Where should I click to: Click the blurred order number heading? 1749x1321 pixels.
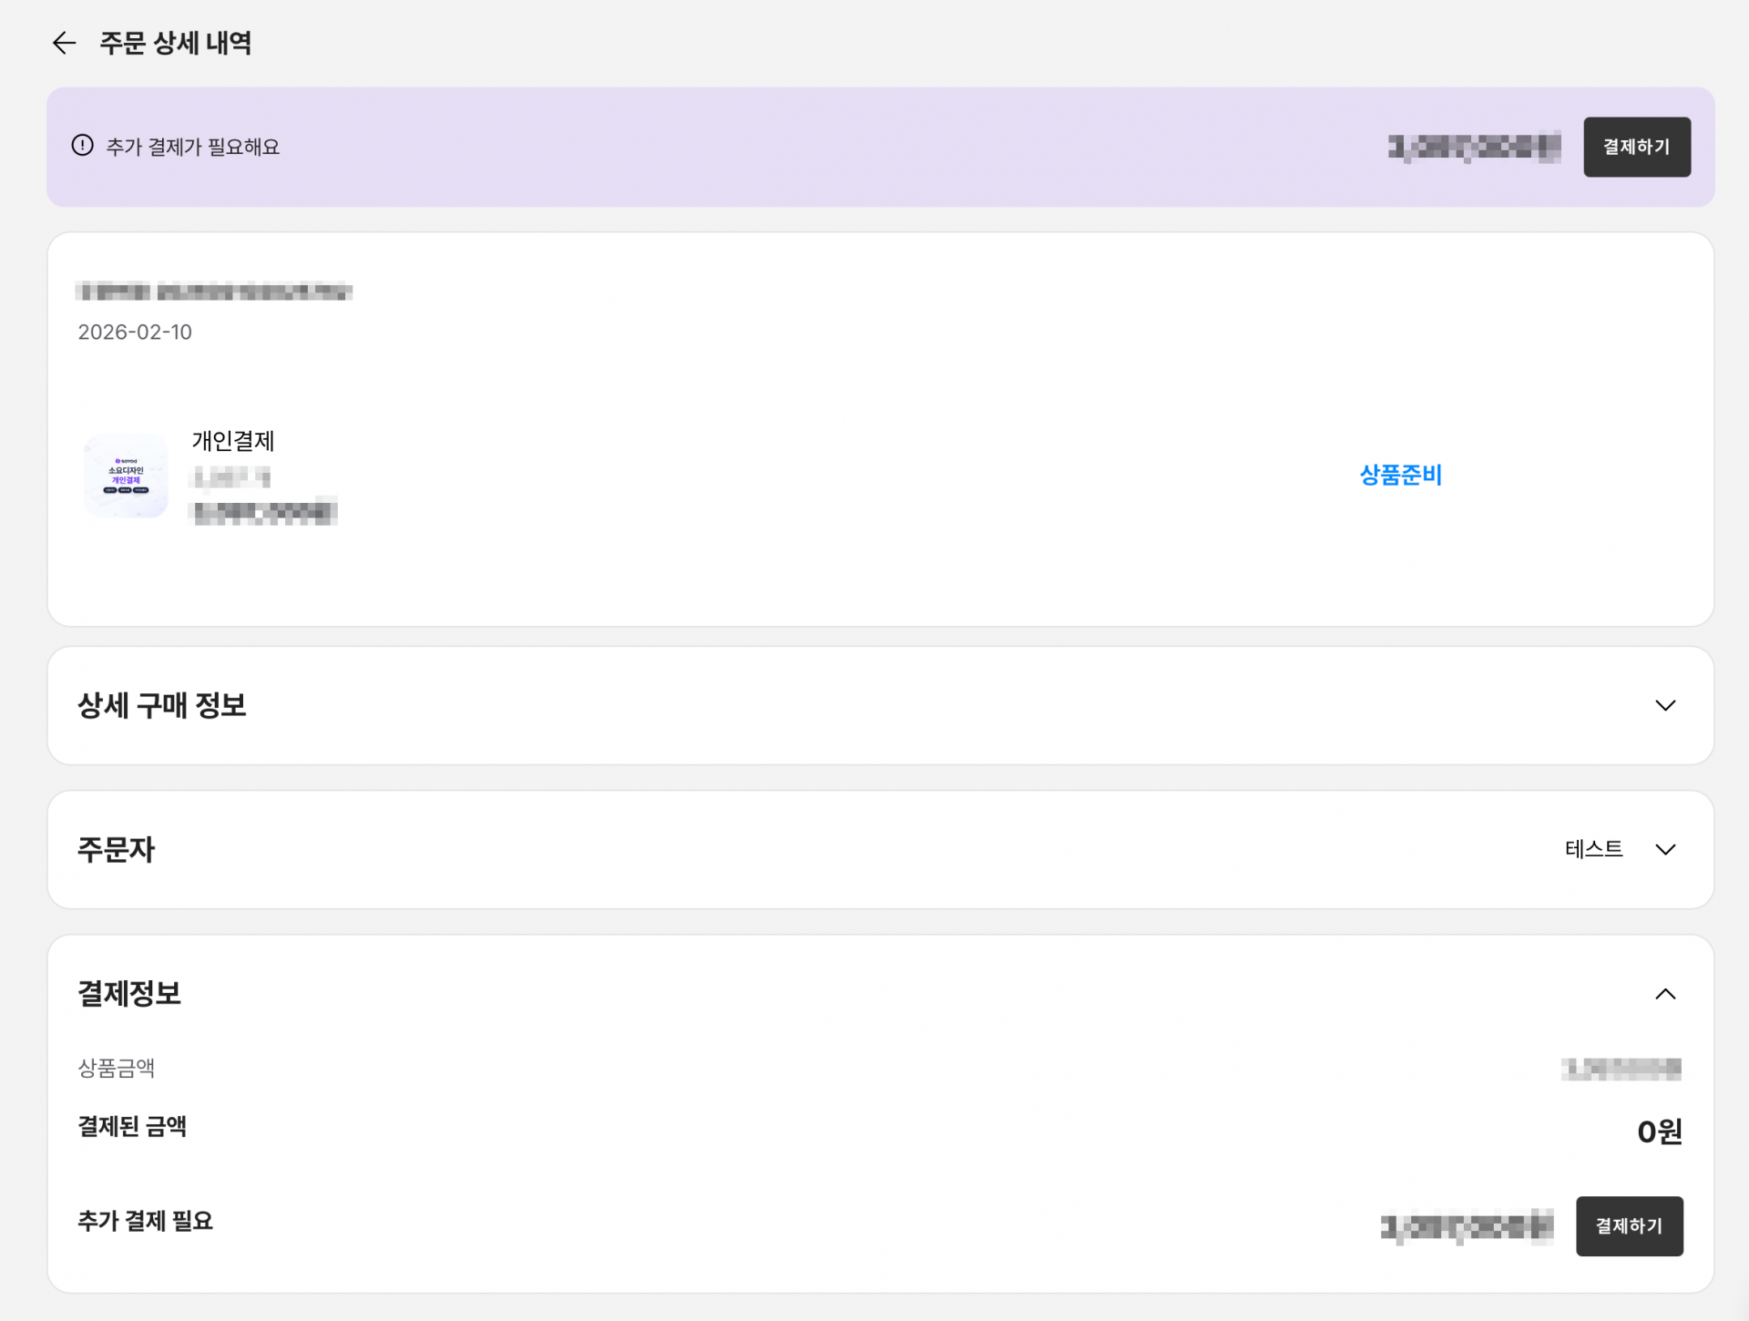pyautogui.click(x=214, y=292)
